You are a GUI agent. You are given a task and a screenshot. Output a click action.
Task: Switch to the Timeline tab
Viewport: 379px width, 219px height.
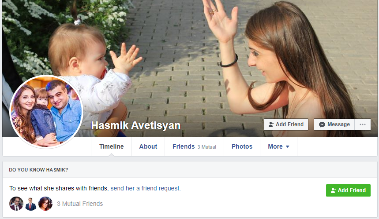(x=112, y=146)
